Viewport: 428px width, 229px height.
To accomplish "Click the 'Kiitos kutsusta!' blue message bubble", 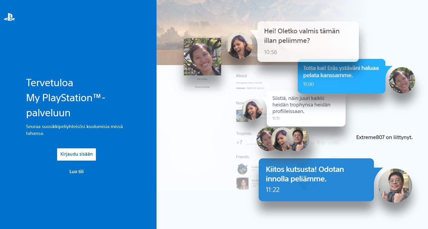I will [x=316, y=180].
